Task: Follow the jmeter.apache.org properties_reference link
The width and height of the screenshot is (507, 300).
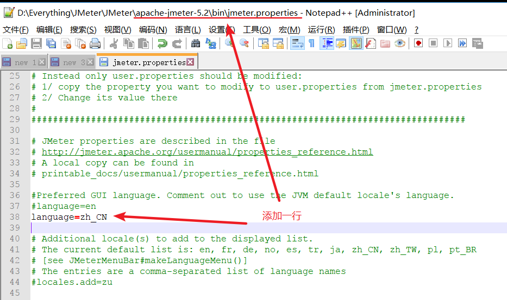Action: point(207,152)
